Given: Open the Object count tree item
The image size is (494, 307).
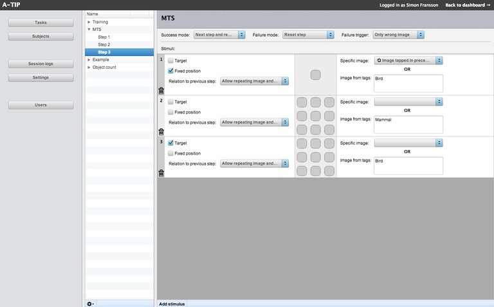Looking at the screenshot, I should pos(104,67).
